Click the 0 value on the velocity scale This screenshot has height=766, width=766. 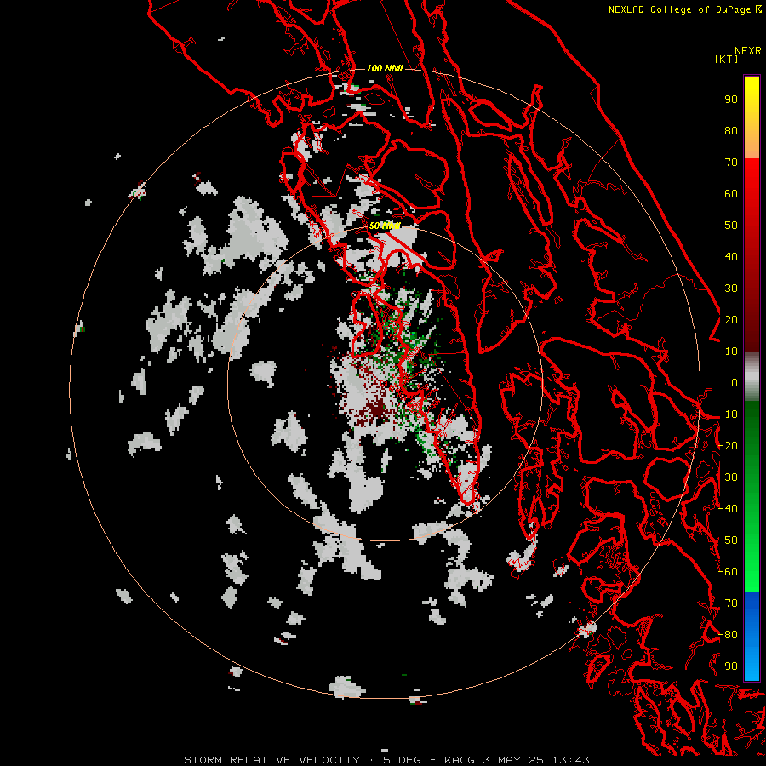point(735,383)
